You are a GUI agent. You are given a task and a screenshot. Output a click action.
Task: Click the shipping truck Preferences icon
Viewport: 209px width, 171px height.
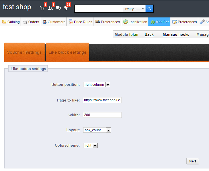98,22
